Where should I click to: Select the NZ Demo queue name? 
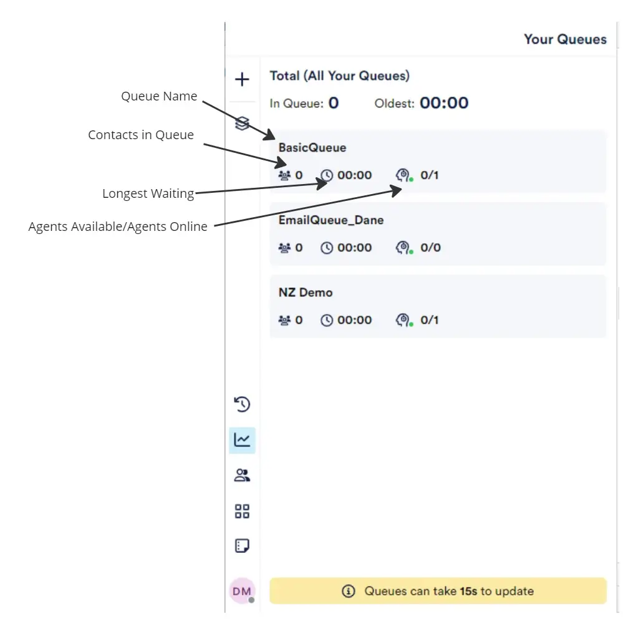point(306,293)
